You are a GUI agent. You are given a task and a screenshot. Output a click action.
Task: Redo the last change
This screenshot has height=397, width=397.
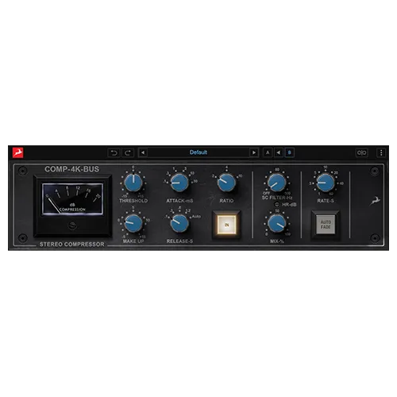[x=128, y=152]
